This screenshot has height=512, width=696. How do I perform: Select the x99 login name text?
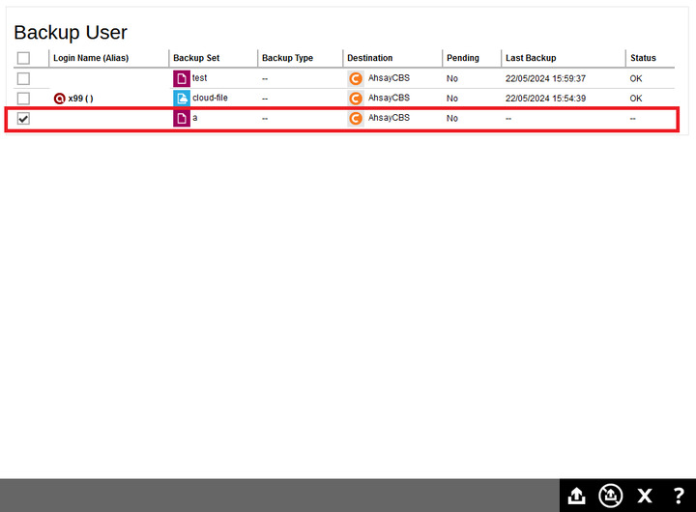pos(80,99)
